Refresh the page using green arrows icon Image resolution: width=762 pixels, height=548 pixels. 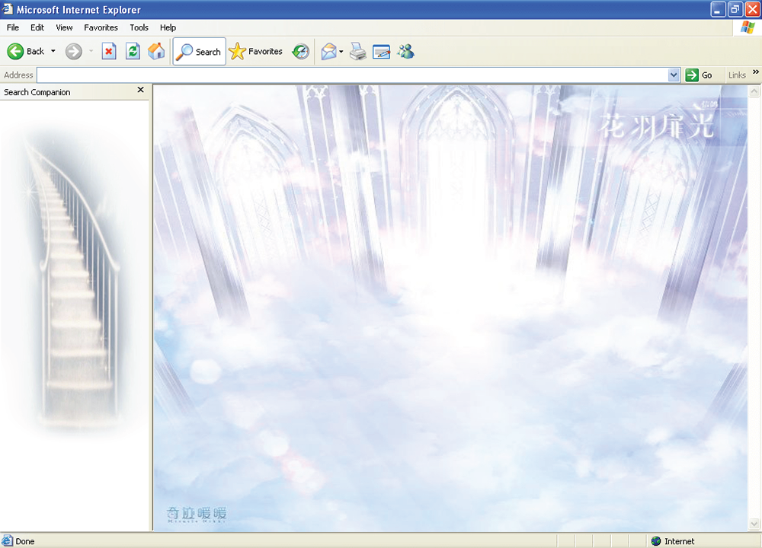(x=133, y=51)
